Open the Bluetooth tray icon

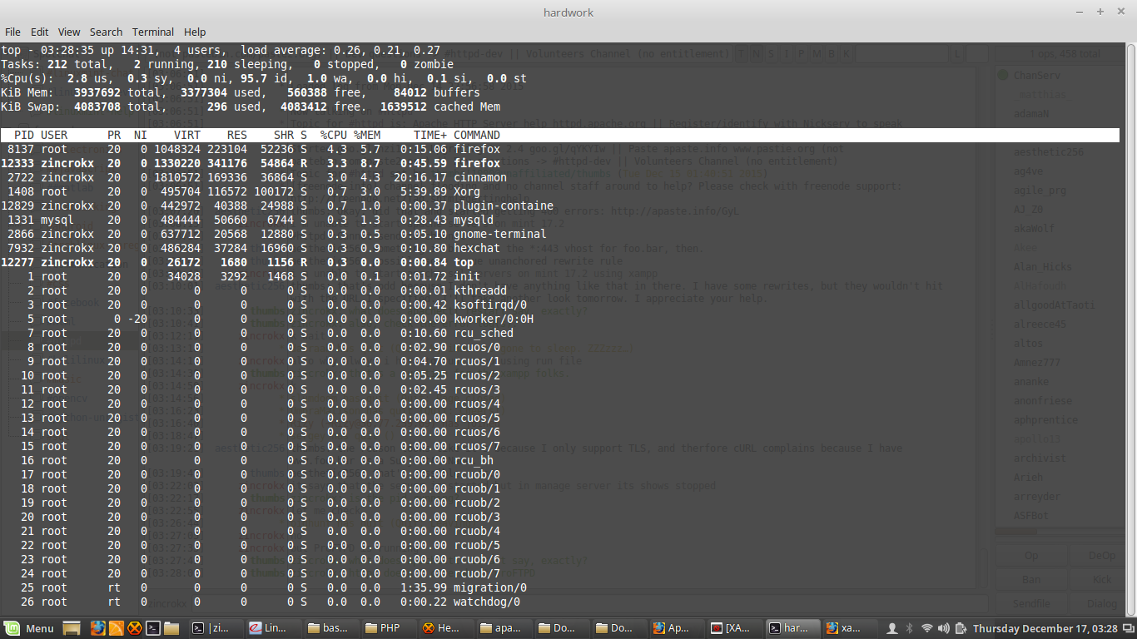pyautogui.click(x=909, y=628)
